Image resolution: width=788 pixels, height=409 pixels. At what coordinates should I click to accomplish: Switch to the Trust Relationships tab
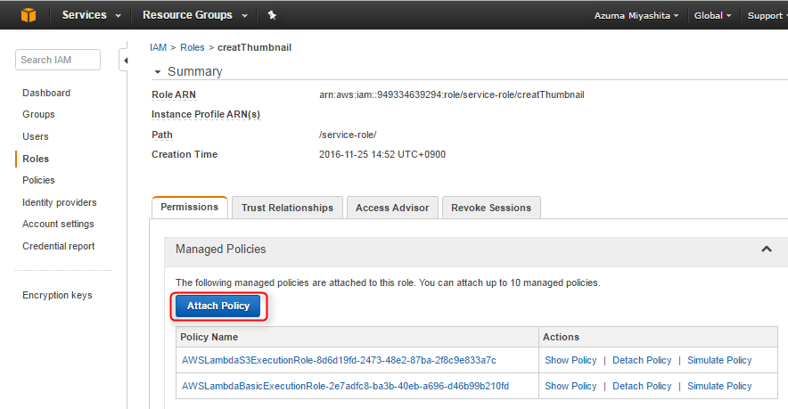tap(287, 208)
